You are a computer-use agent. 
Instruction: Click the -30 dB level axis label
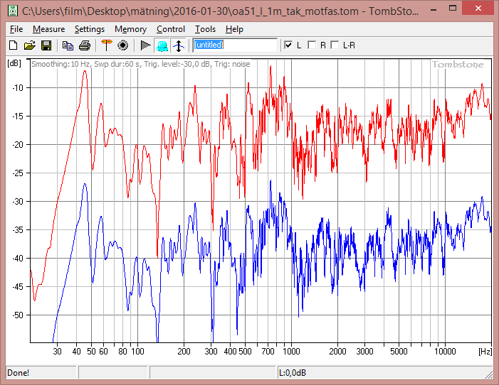click(18, 202)
